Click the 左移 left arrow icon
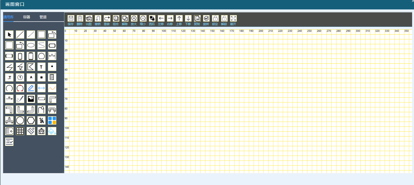 161,18
